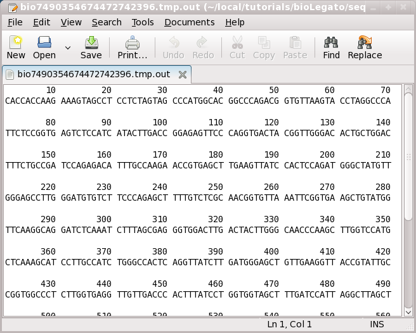The height and width of the screenshot is (333, 416).
Task: Click the sequence block CCTAGGCCCA
Action: coord(365,101)
